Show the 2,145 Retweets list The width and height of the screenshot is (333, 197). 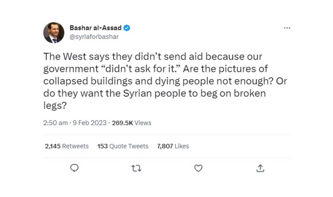(67, 146)
